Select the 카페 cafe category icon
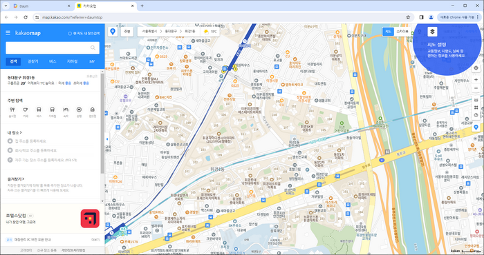Screen dimensions: 484x255 pyautogui.click(x=26, y=110)
